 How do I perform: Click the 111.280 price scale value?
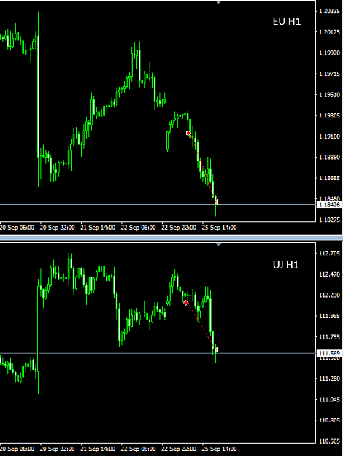coord(329,379)
